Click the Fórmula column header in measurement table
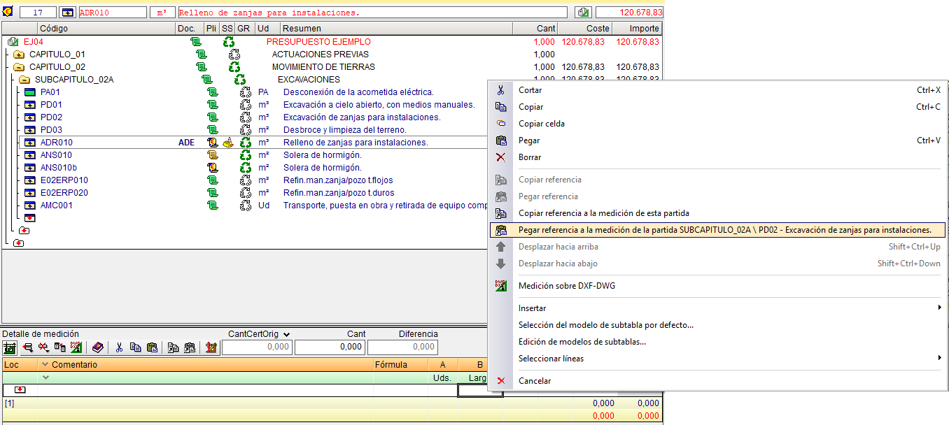The image size is (949, 425). [x=400, y=365]
